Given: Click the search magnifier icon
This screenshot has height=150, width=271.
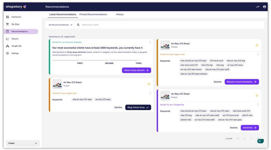Looking at the screenshot, I should (78, 25).
